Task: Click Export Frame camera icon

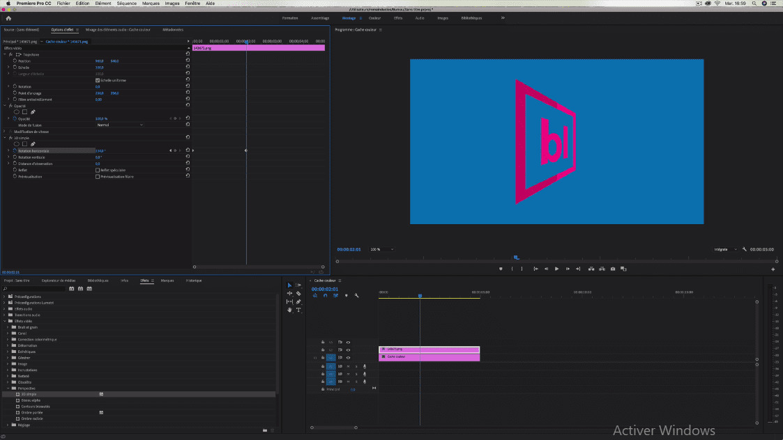Action: pos(613,269)
